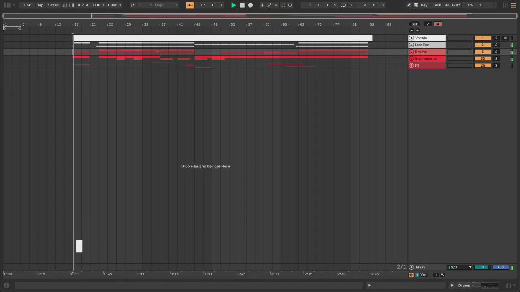
Task: Click the Link button
Action: coord(27,5)
